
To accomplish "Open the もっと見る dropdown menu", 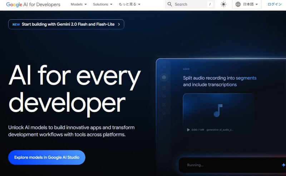I will coord(129,4).
